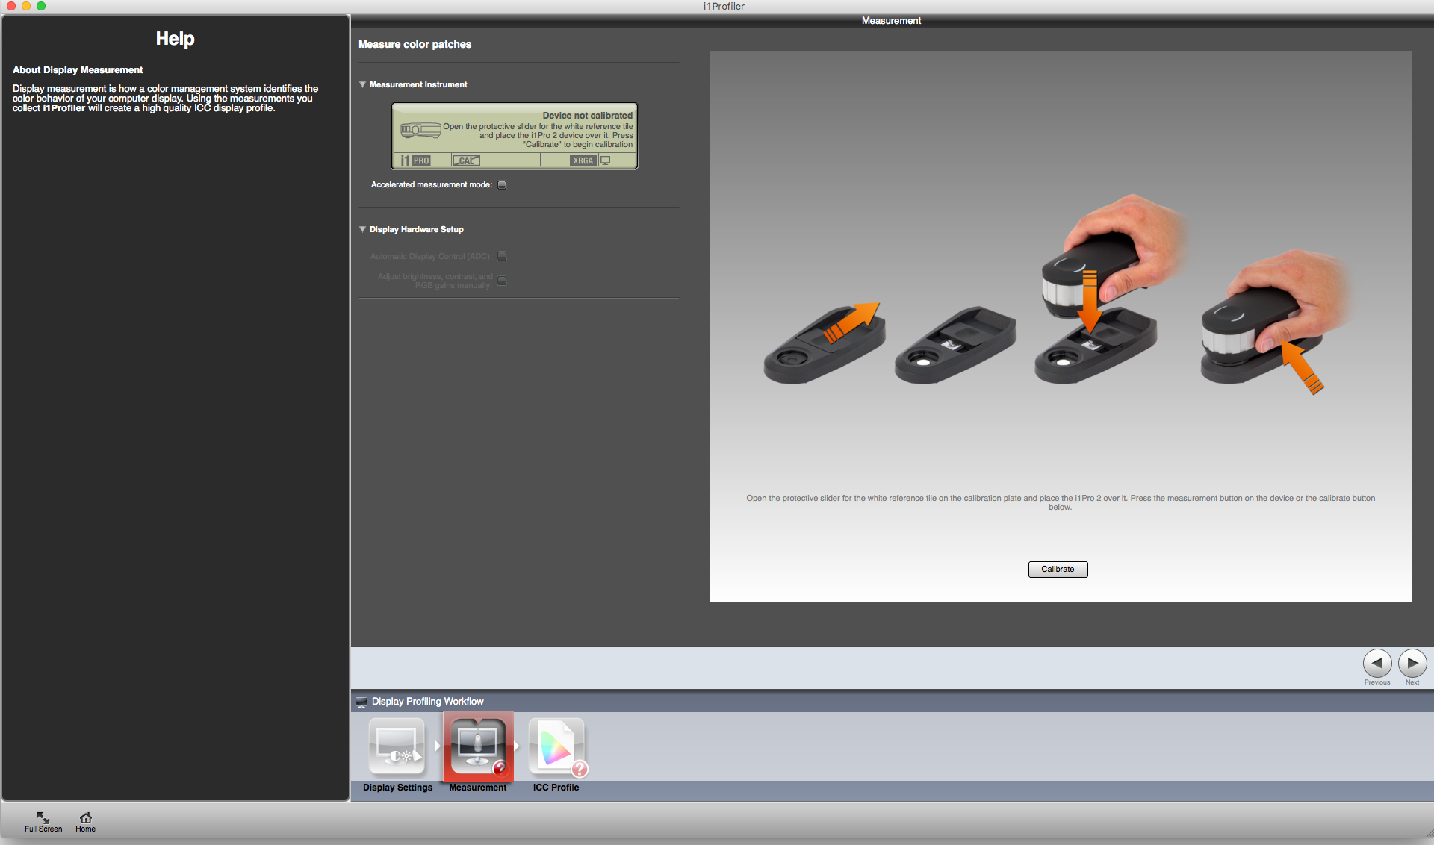1434x845 pixels.
Task: Collapse the Display Hardware Setup section
Action: tap(363, 229)
